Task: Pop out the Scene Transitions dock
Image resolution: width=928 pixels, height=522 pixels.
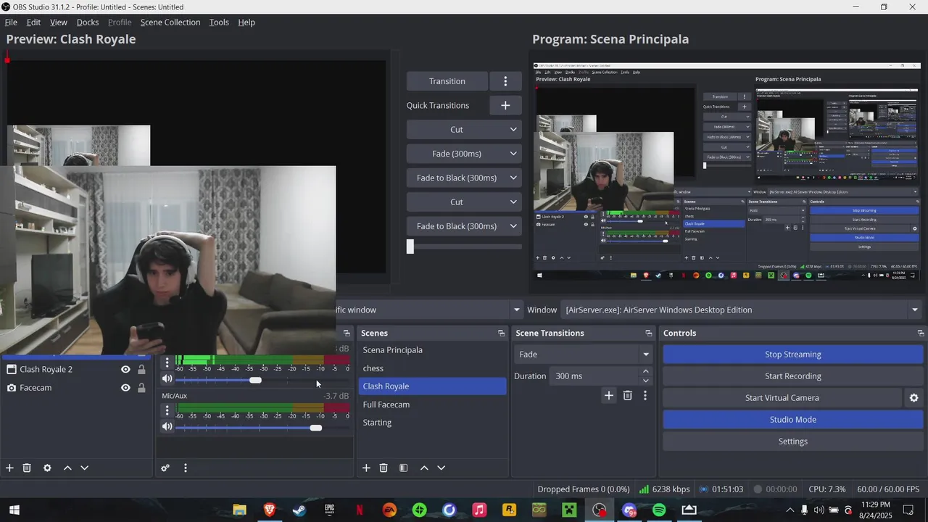Action: pos(649,333)
